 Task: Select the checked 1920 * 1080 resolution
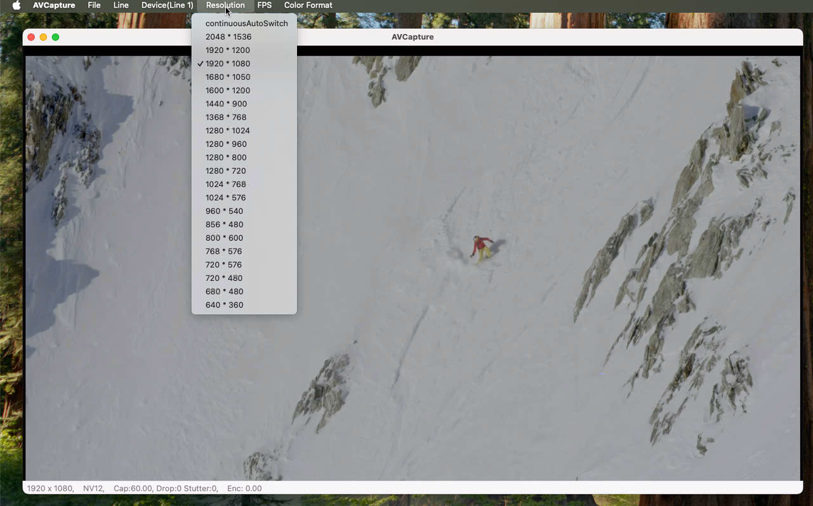pos(227,63)
